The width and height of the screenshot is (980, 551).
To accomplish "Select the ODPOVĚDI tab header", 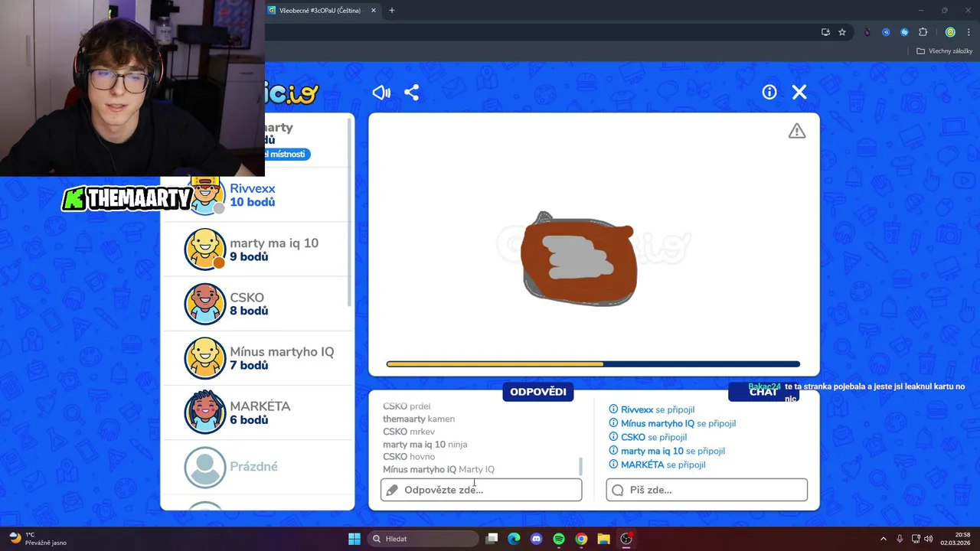I will tap(538, 392).
